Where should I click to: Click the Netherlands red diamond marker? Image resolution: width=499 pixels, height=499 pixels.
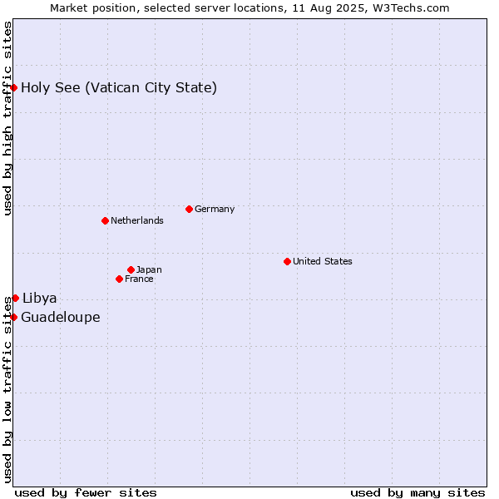tap(106, 221)
